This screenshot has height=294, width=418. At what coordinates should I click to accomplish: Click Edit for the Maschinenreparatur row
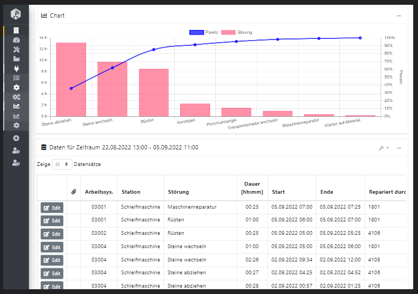tap(52, 207)
